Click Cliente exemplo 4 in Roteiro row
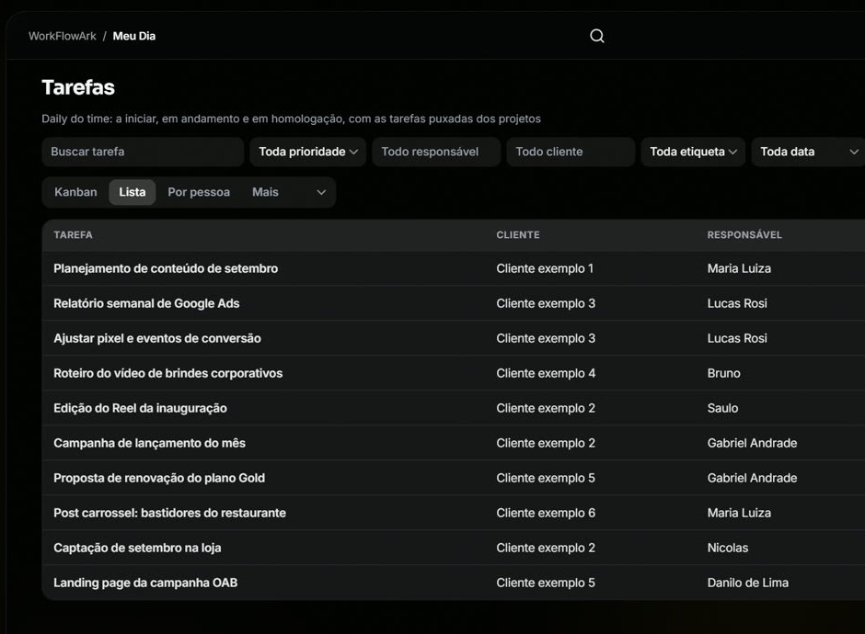 click(546, 373)
